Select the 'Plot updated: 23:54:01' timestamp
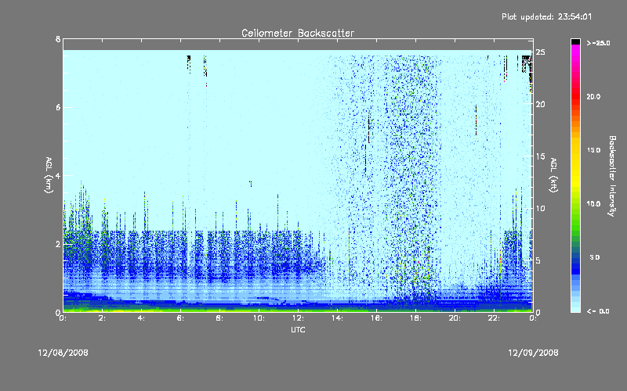 tap(546, 16)
